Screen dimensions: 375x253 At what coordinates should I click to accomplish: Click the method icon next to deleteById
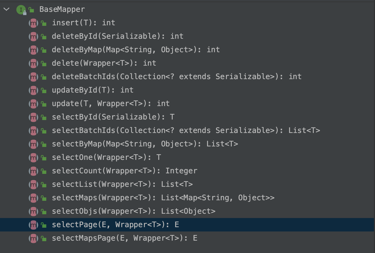[x=33, y=37]
